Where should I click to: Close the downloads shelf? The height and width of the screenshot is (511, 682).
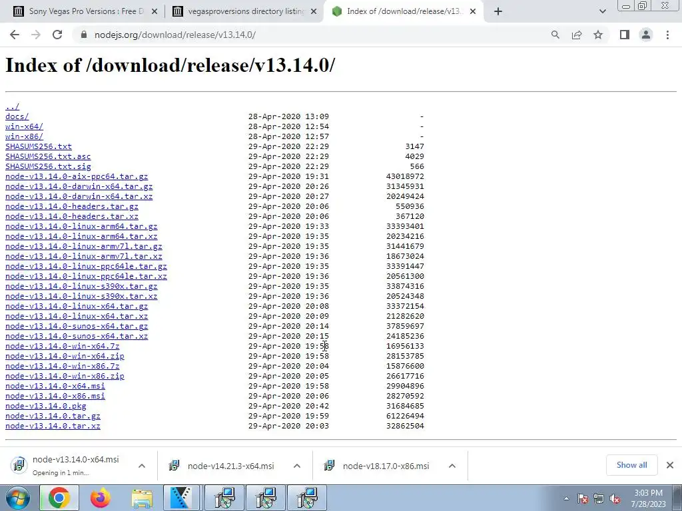coord(670,465)
